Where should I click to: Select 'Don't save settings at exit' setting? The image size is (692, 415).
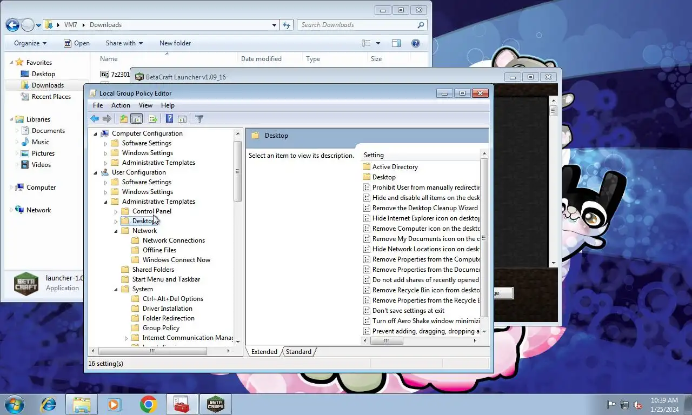(404, 311)
